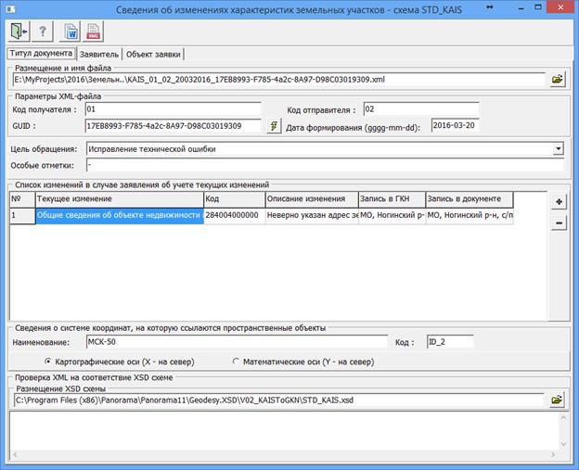Click the Word document export icon

point(71,32)
